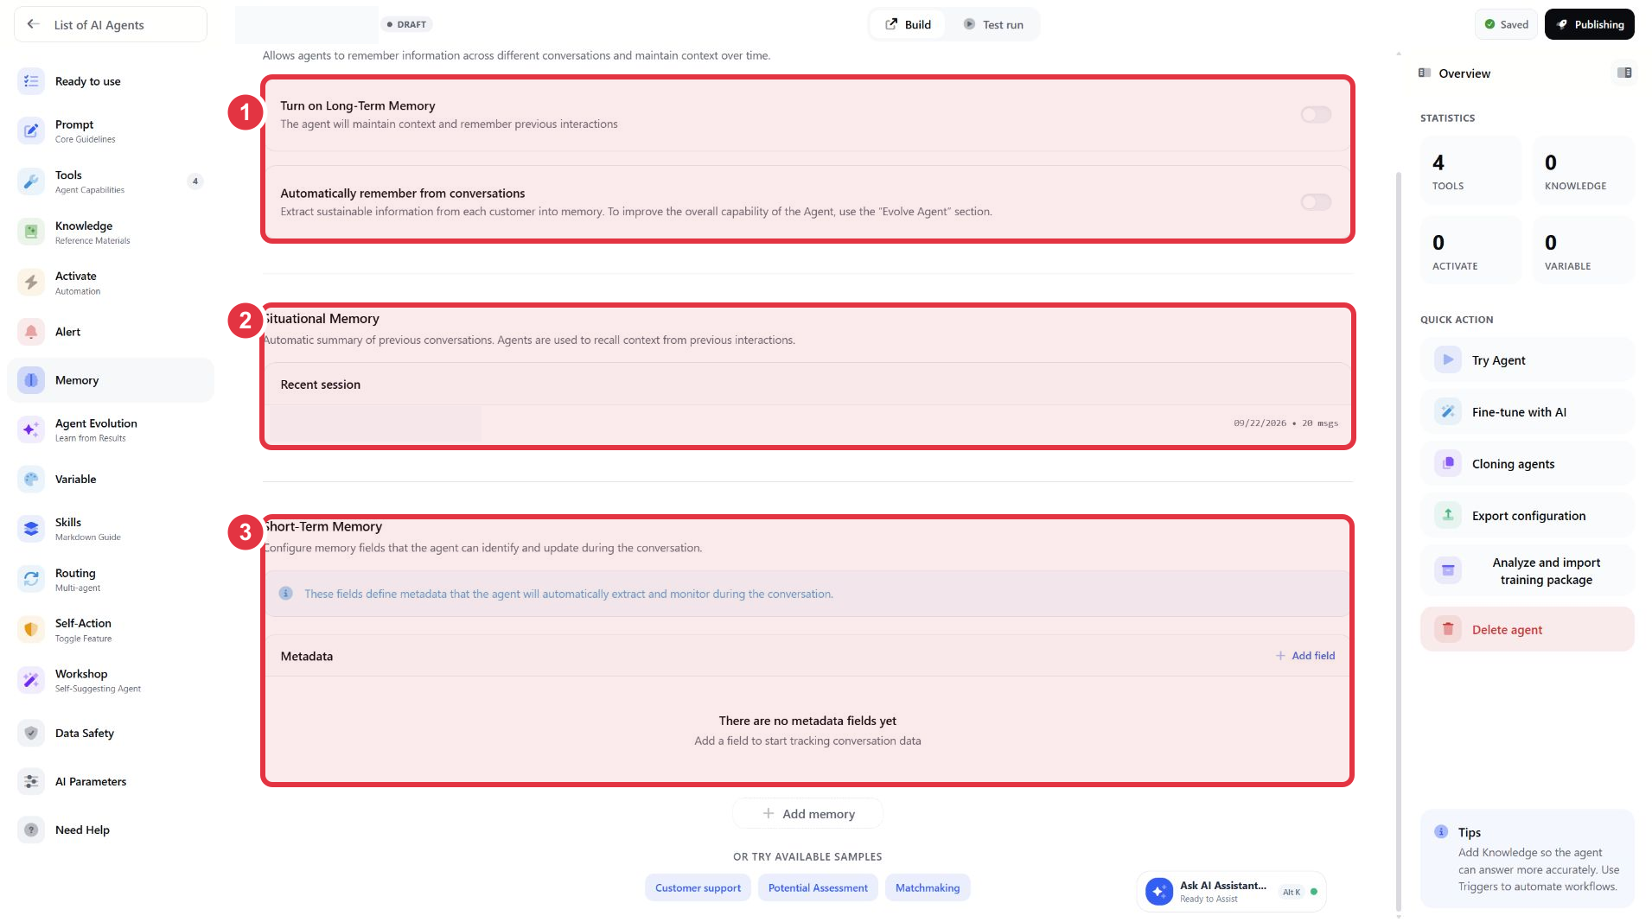The height and width of the screenshot is (922, 1652).
Task: Launch Try Agent quick action
Action: click(x=1527, y=360)
